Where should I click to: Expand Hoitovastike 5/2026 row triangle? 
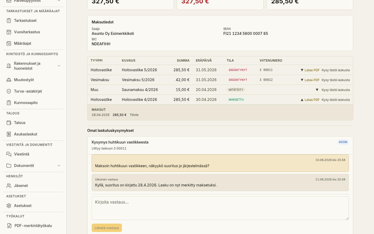[302, 70]
